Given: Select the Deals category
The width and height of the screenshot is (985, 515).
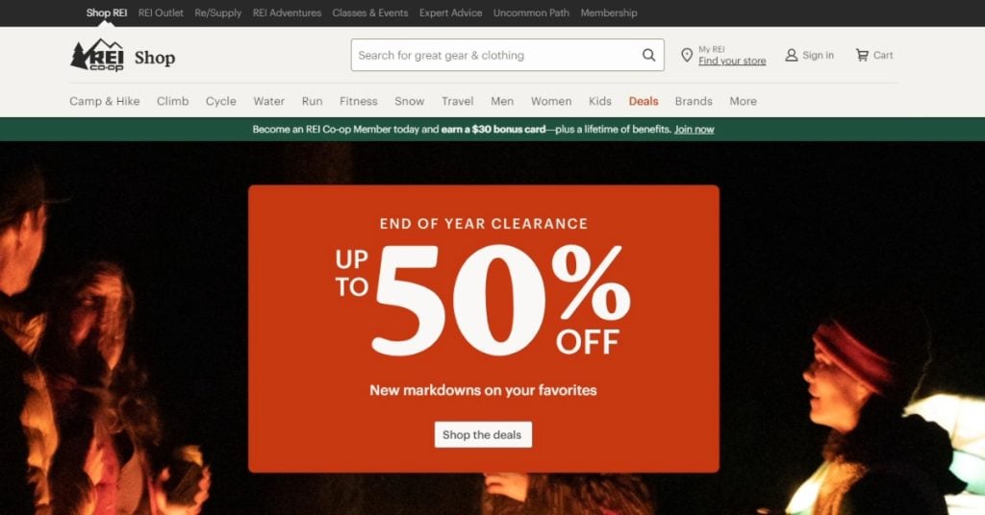Looking at the screenshot, I should point(644,101).
